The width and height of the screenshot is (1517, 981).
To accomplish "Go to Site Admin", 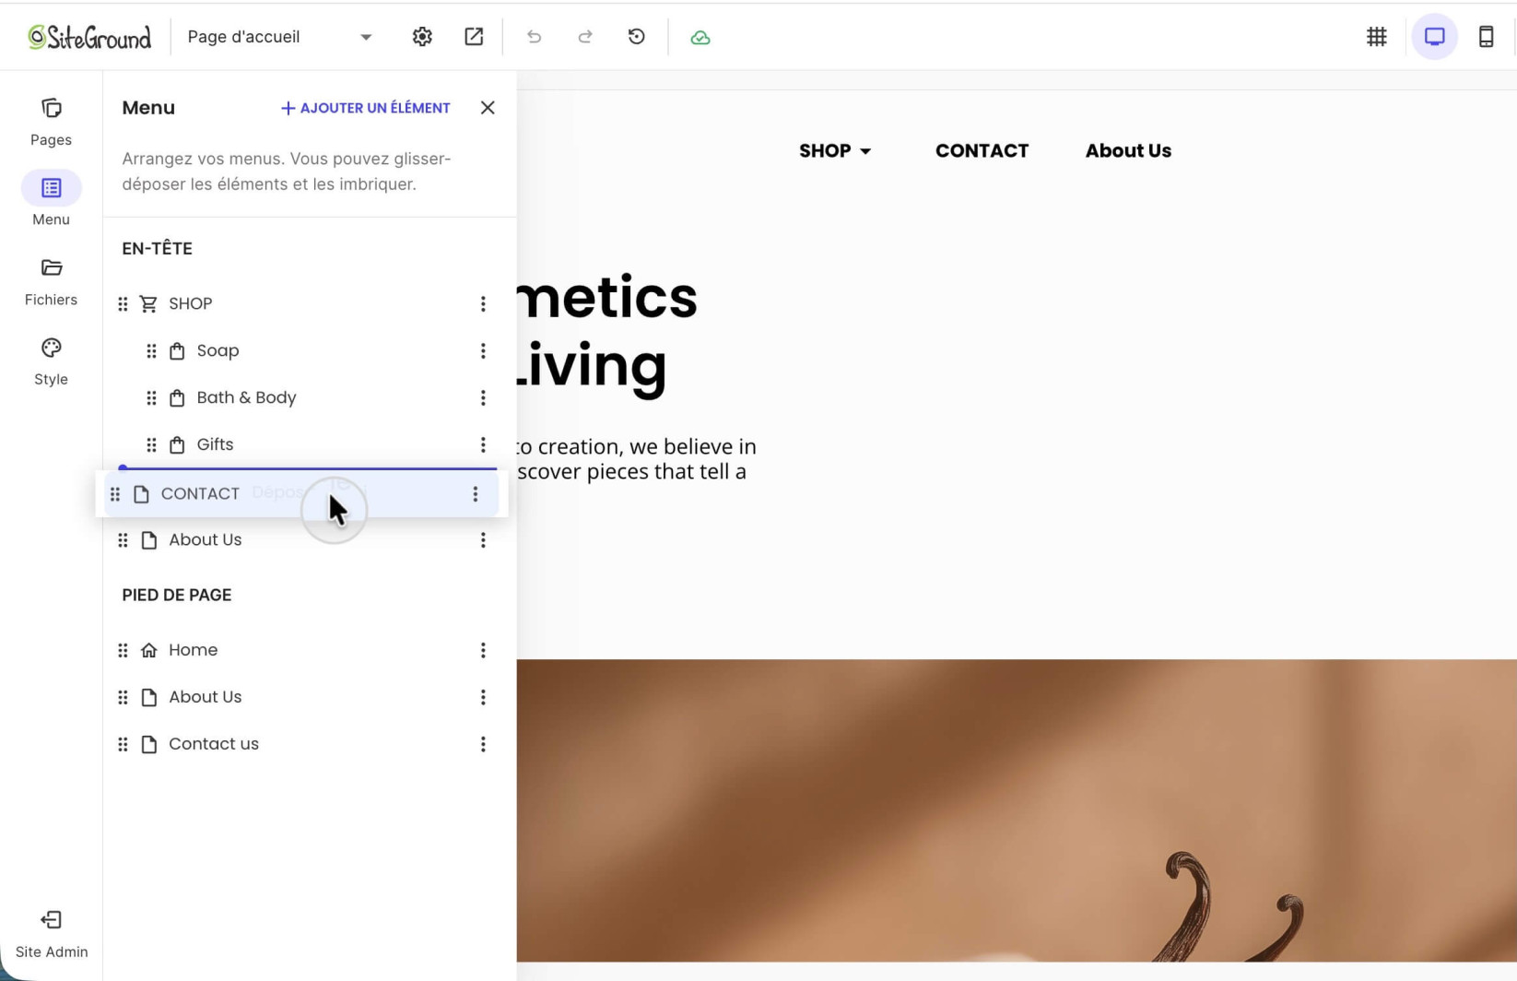I will [x=52, y=934].
